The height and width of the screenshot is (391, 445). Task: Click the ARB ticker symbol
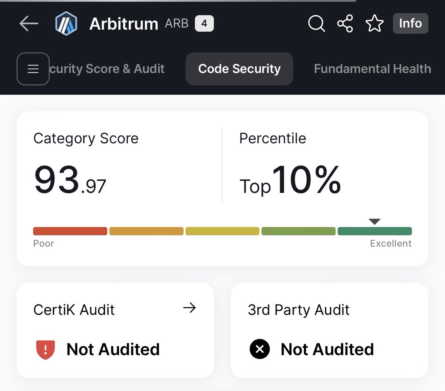tap(177, 23)
